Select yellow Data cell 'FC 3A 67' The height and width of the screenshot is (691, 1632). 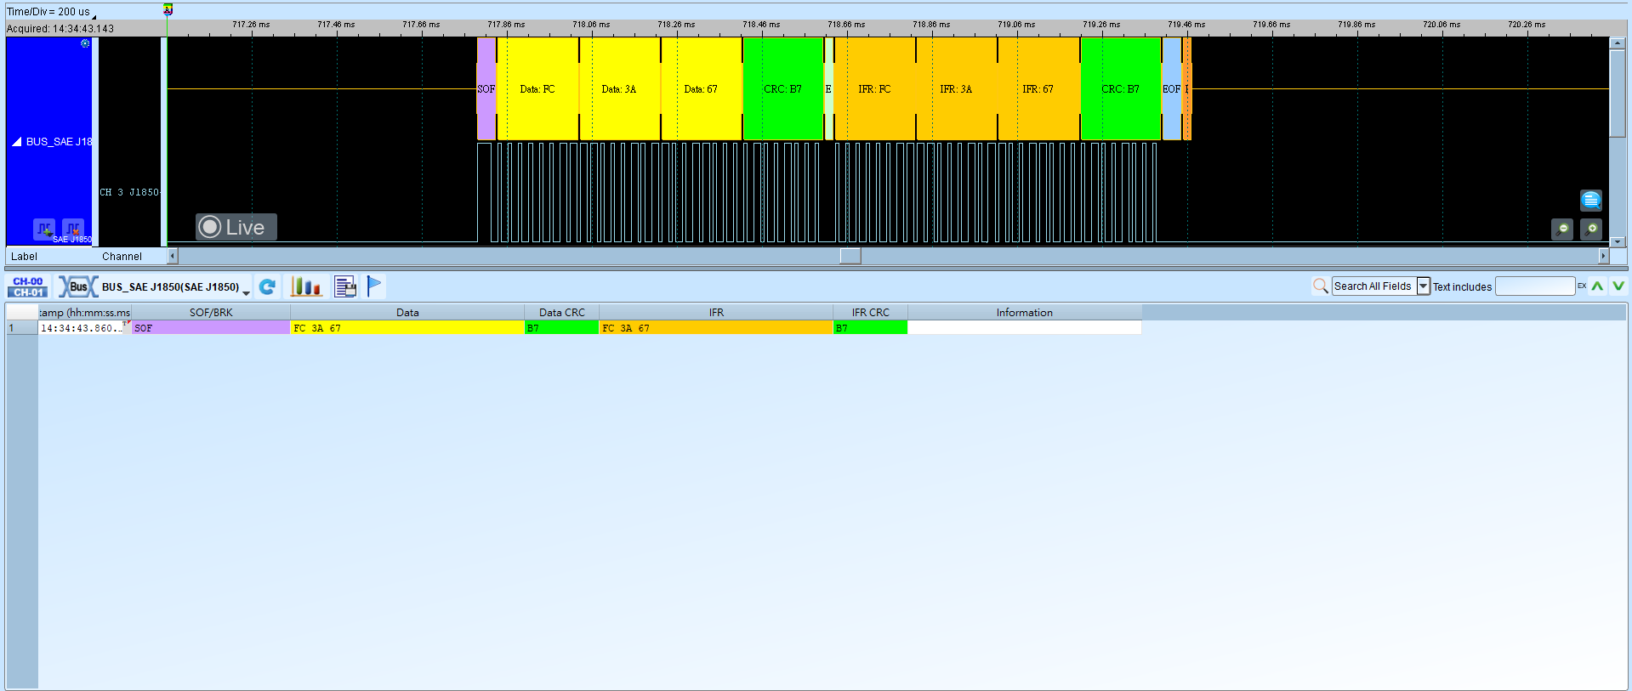click(x=407, y=327)
